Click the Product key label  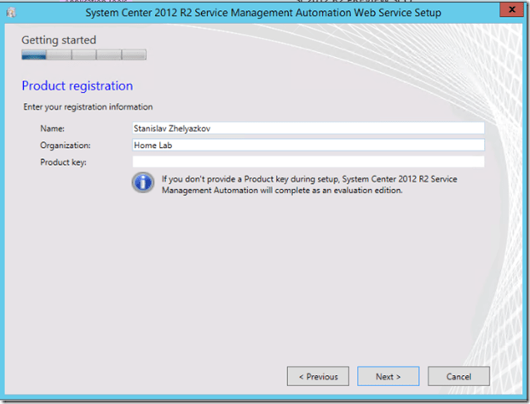click(x=63, y=162)
